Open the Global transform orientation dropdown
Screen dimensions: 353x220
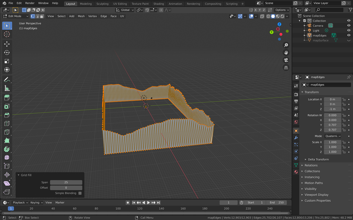point(125,10)
